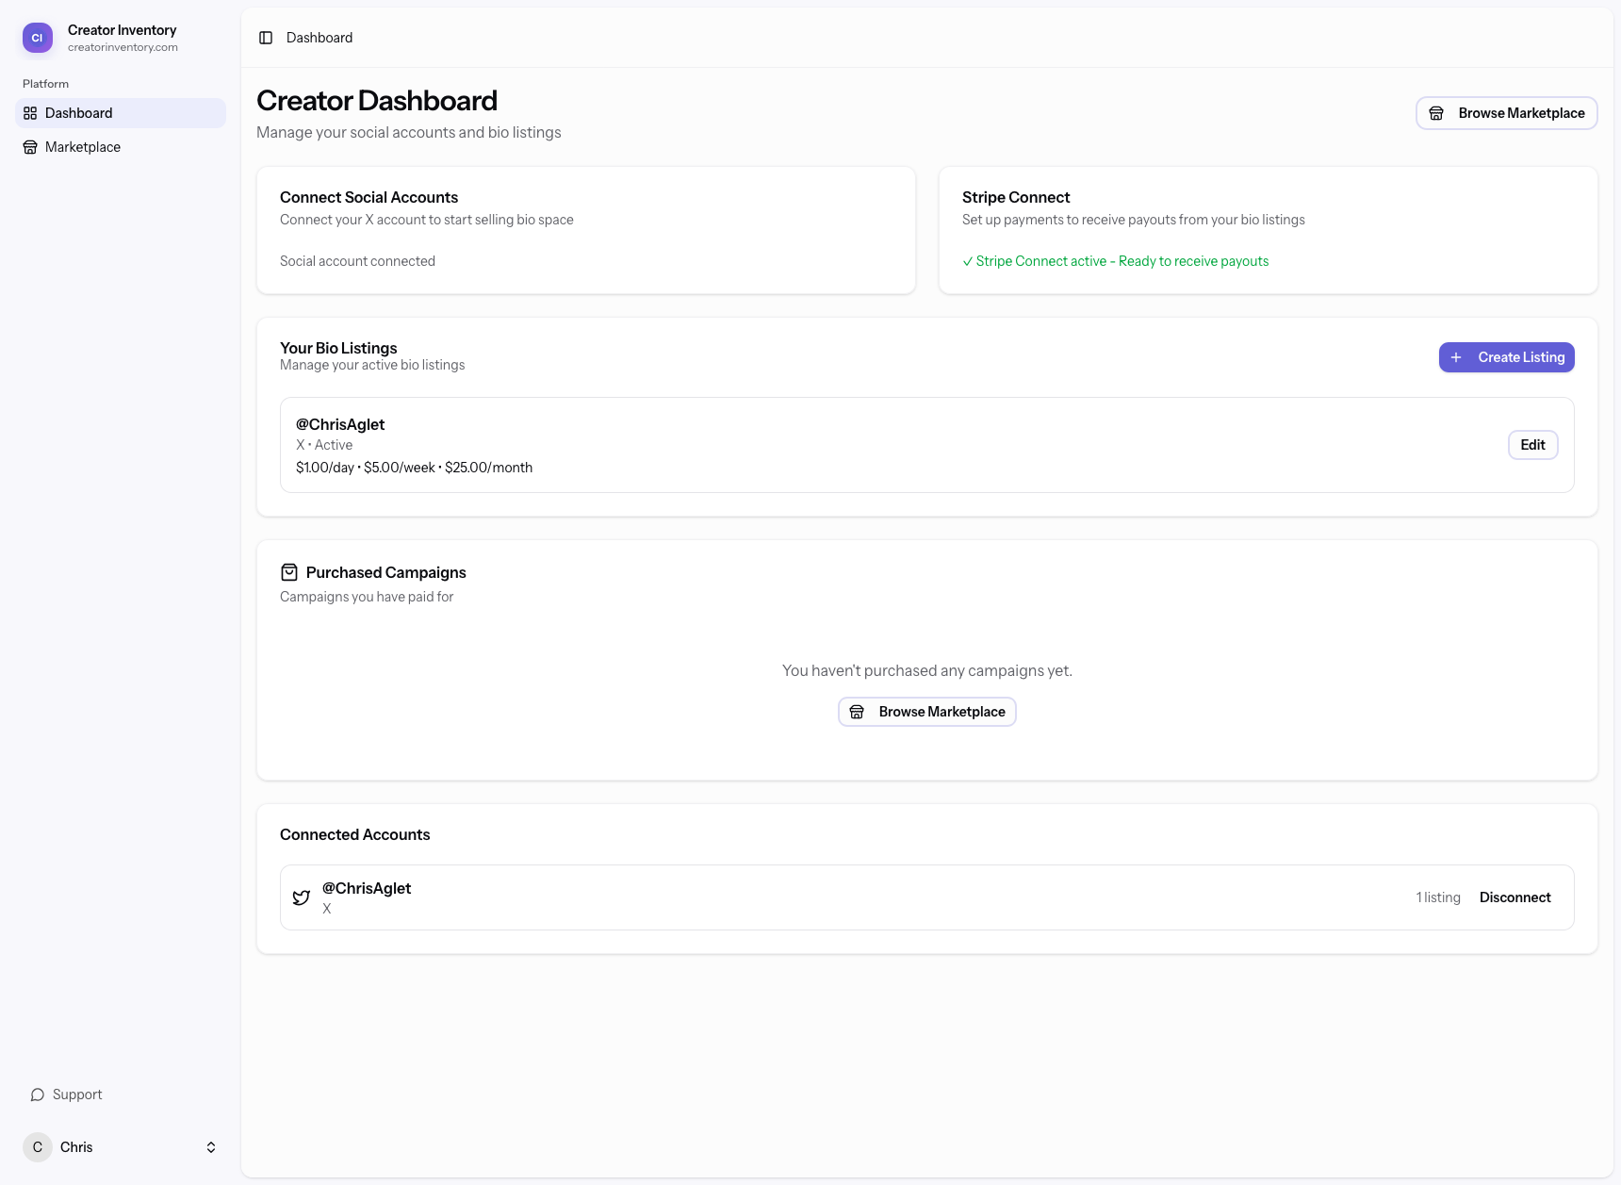The image size is (1621, 1185).
Task: Click the shopping bag icon on Purchased Campaigns
Action: pyautogui.click(x=288, y=571)
